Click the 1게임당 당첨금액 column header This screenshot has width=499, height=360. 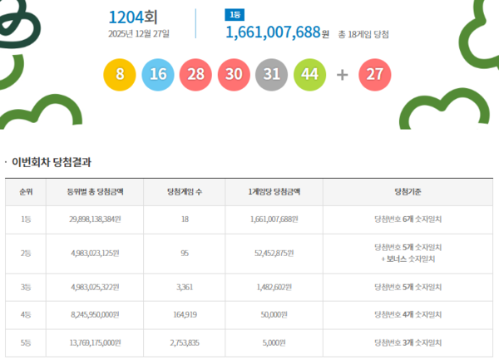click(274, 192)
